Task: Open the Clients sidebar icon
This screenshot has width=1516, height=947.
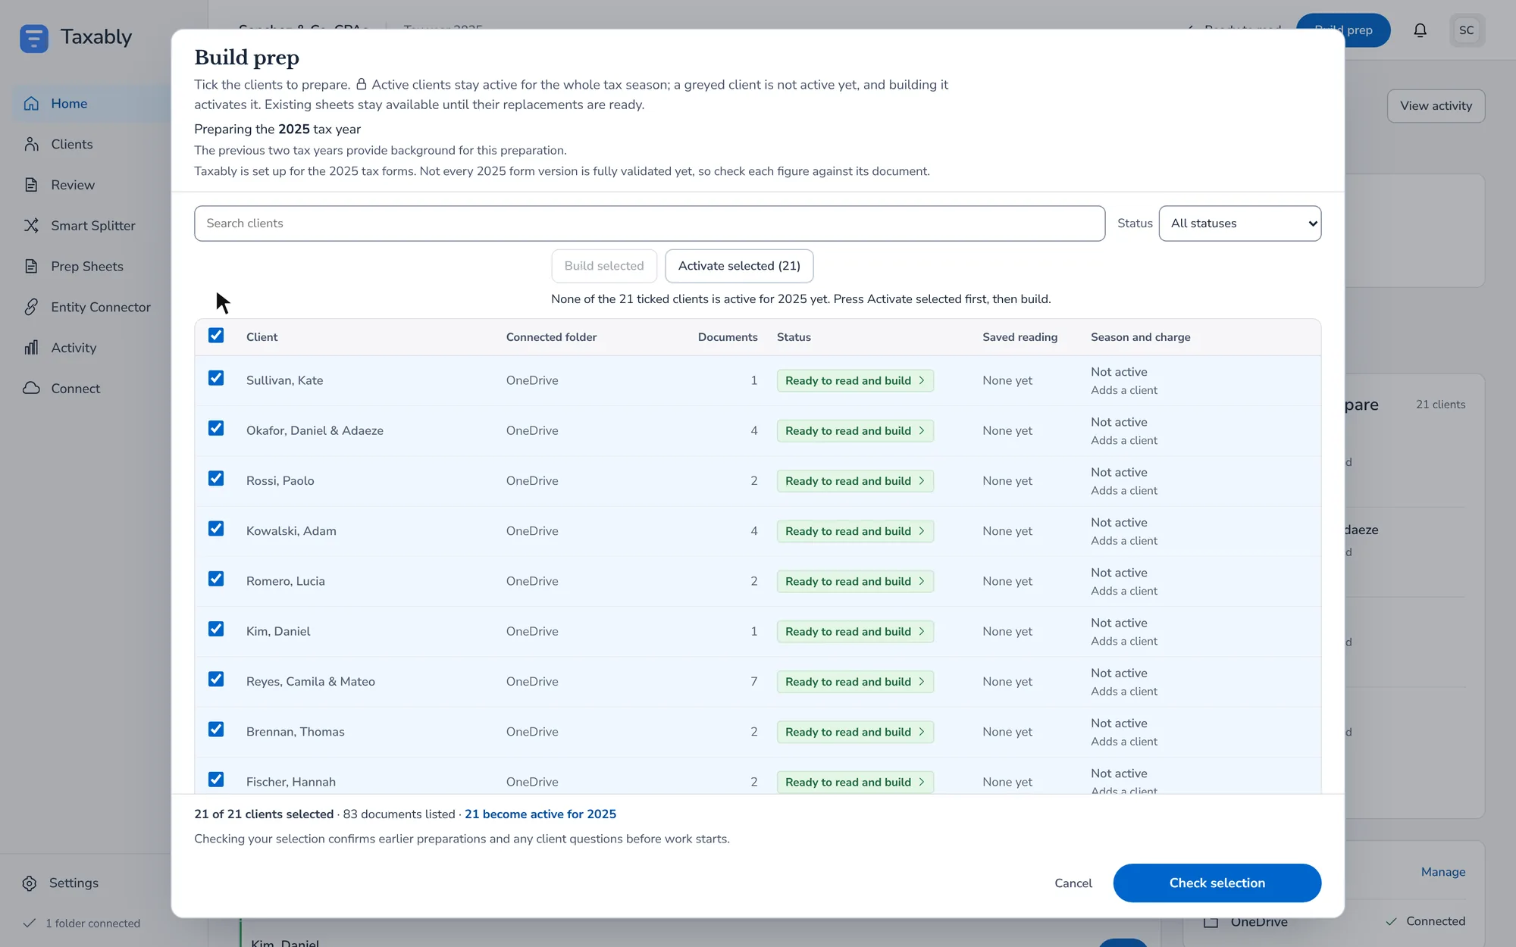Action: tap(31, 144)
